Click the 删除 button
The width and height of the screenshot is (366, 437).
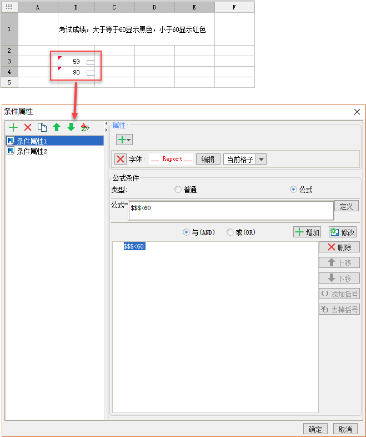tap(339, 247)
